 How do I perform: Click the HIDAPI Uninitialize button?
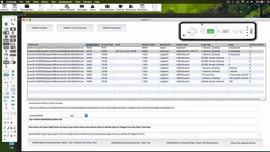[x=111, y=28]
